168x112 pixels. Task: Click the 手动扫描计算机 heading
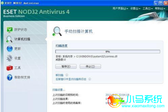(79, 31)
